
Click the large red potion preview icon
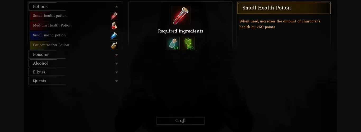point(181,16)
